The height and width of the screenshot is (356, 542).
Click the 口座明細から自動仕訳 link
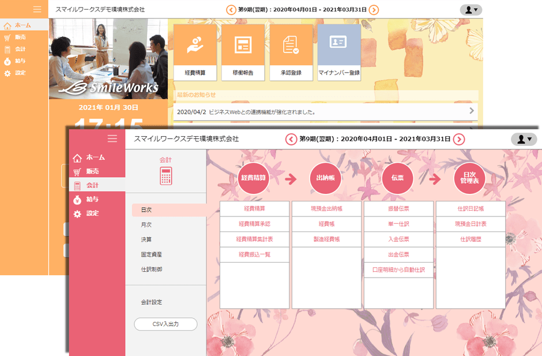click(x=398, y=269)
